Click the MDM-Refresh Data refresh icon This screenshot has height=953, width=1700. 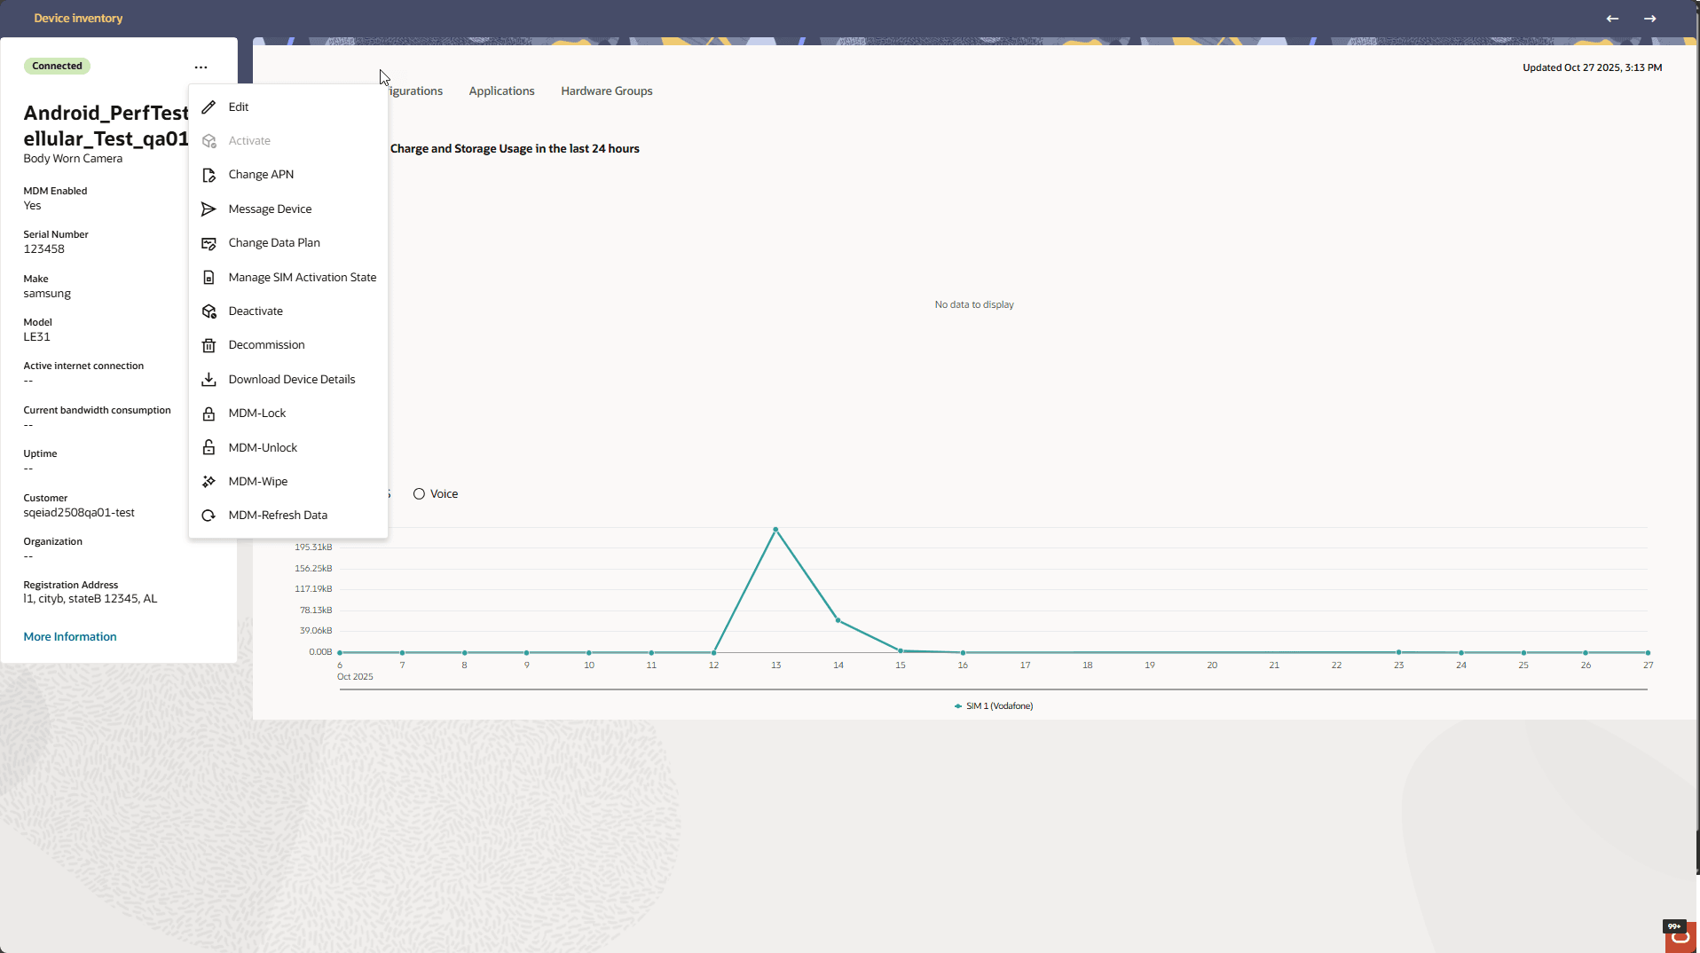pos(209,515)
